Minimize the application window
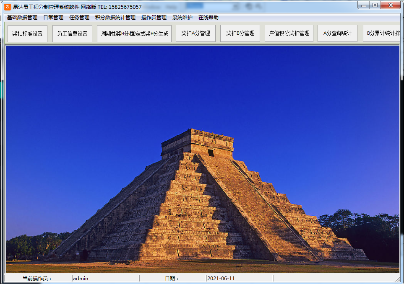The height and width of the screenshot is (284, 404). (364, 5)
